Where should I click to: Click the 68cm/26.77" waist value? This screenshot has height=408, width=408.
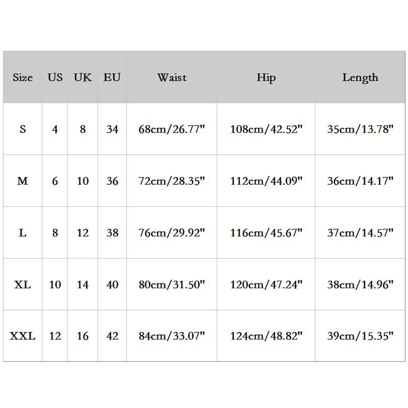pos(172,129)
